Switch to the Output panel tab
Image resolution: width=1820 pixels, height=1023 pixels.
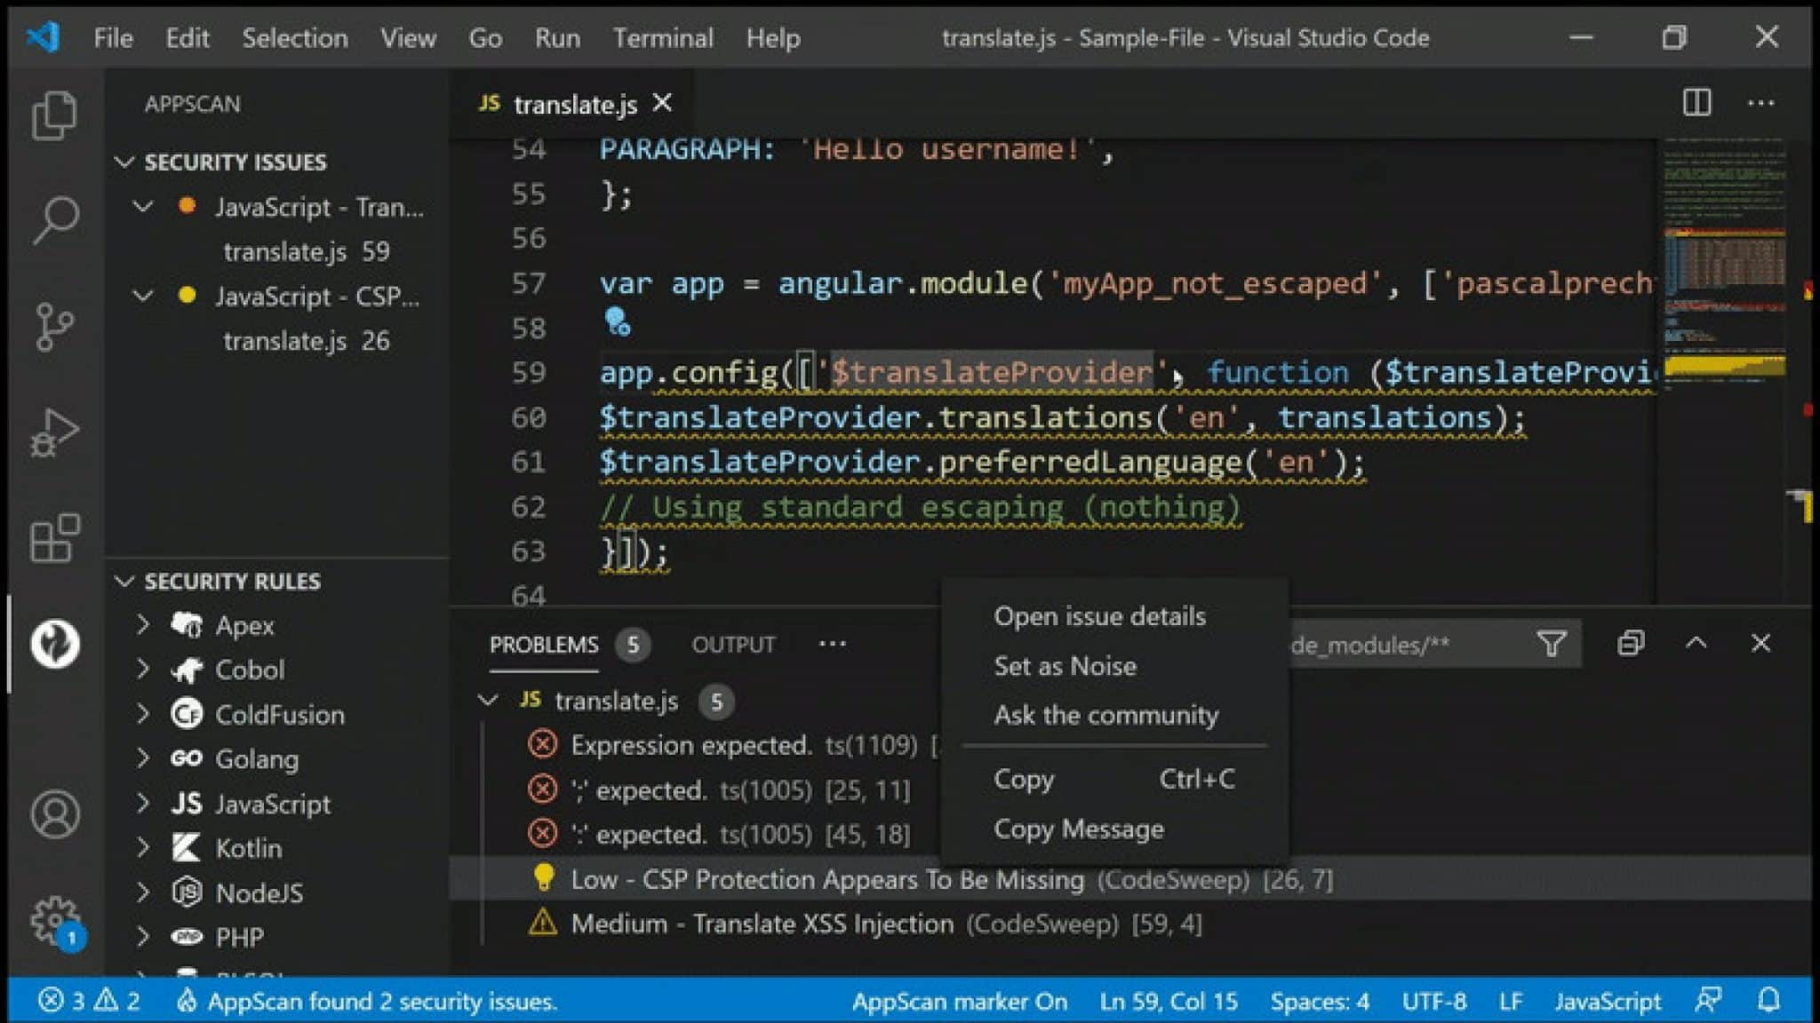pos(733,645)
